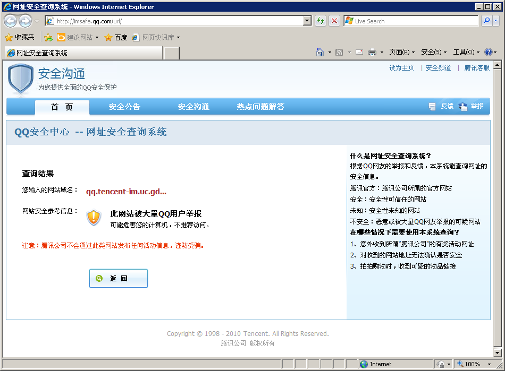Click the 安全频道 link
This screenshot has height=371, width=505.
[438, 68]
